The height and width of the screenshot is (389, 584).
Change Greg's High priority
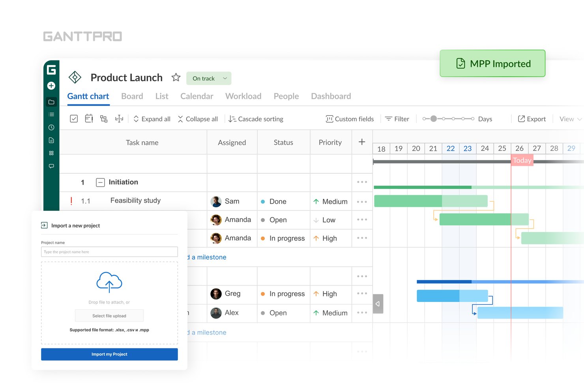pyautogui.click(x=325, y=294)
